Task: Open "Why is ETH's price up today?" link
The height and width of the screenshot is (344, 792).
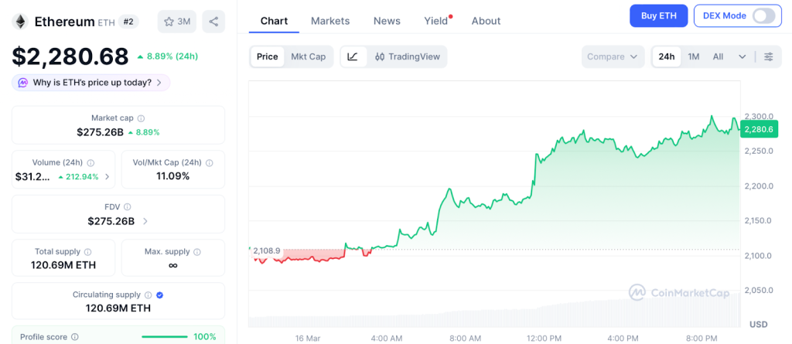Action: point(91,83)
